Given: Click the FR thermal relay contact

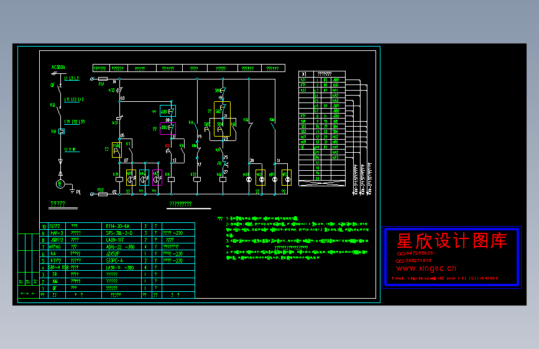Looking at the screenshot, I should click(224, 164).
